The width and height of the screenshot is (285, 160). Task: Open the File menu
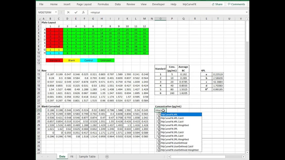coord(41,4)
